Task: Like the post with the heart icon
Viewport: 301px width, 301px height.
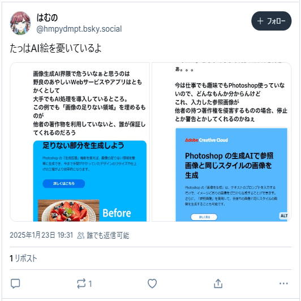Action: 152,283
